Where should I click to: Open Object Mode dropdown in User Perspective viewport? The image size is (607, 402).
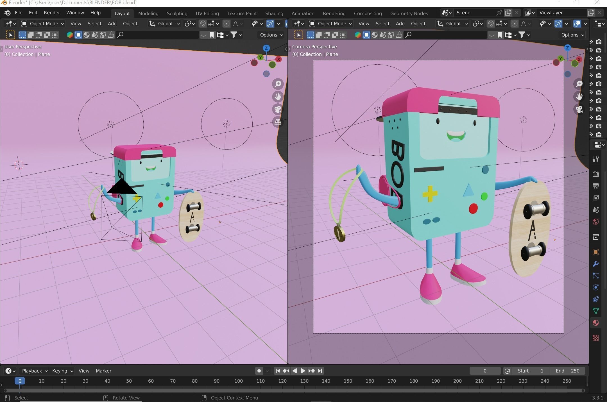(43, 24)
